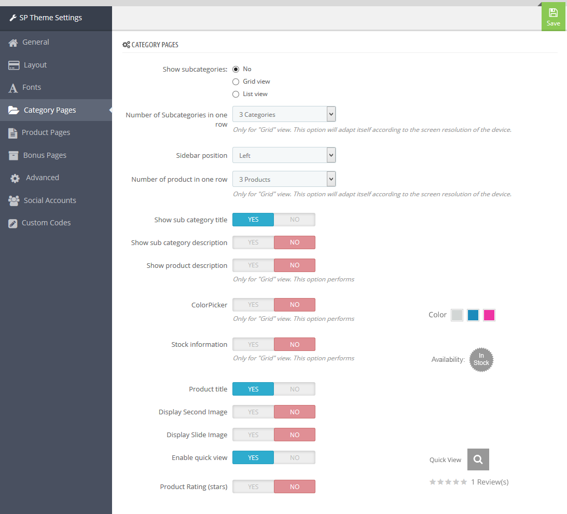Click the red NO on Product Rating stars
Image resolution: width=567 pixels, height=514 pixels.
[294, 486]
